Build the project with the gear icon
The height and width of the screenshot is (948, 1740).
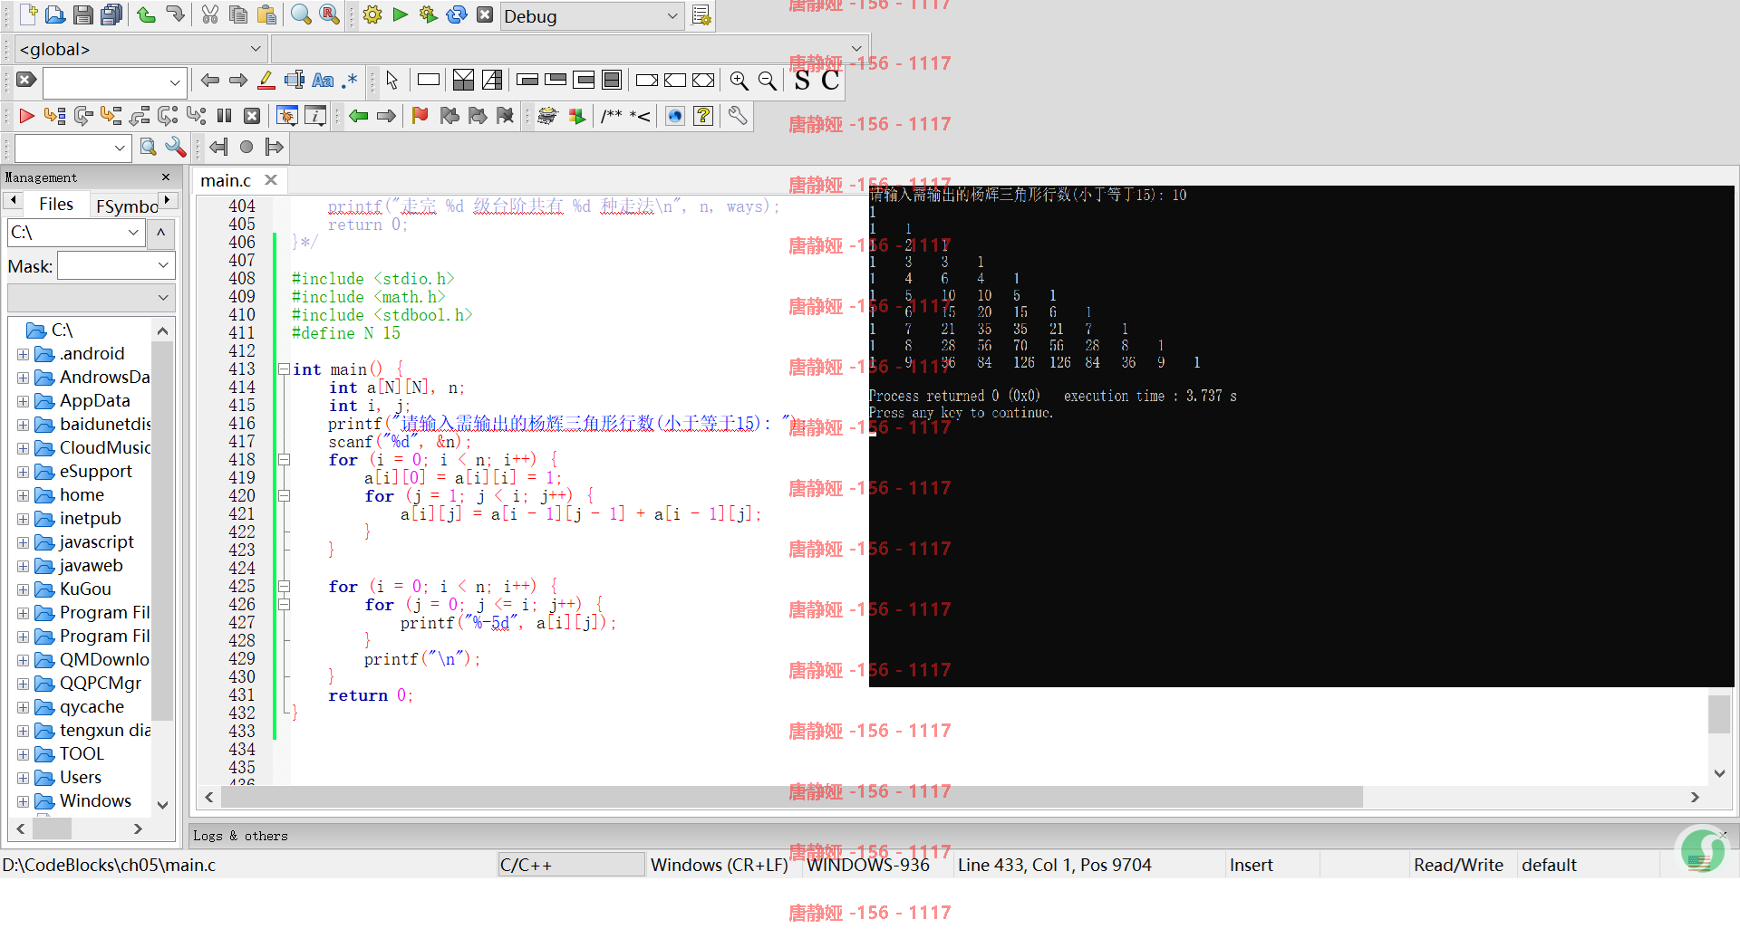pyautogui.click(x=372, y=14)
